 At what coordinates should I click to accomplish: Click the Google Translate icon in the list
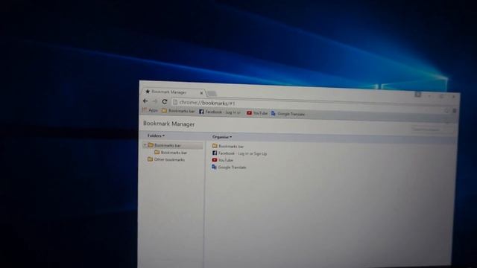tap(214, 167)
